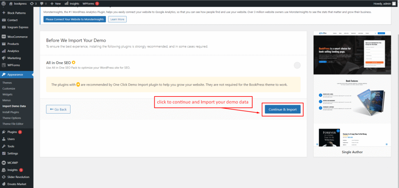399x188 pixels.
Task: Open Widgets submenu item
Action: pos(7,94)
